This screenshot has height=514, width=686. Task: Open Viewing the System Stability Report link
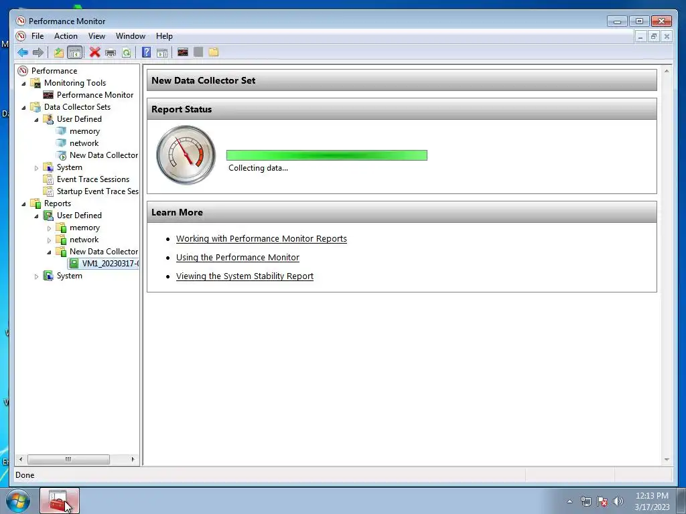click(x=245, y=276)
